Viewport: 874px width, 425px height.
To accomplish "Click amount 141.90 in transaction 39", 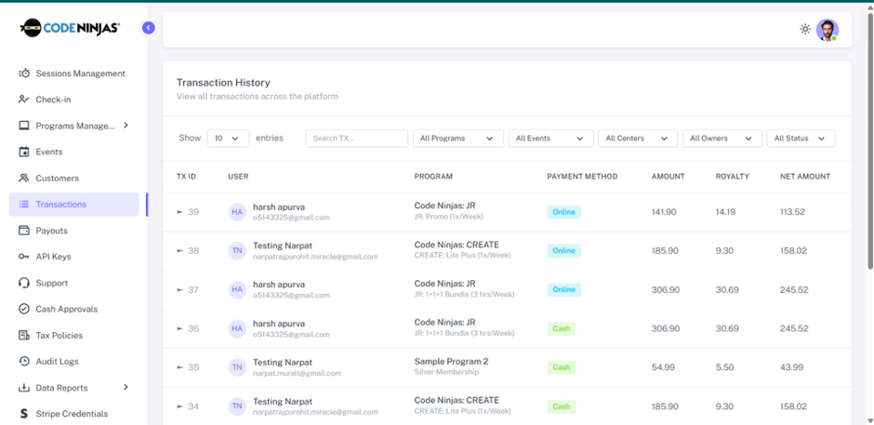I will (665, 212).
